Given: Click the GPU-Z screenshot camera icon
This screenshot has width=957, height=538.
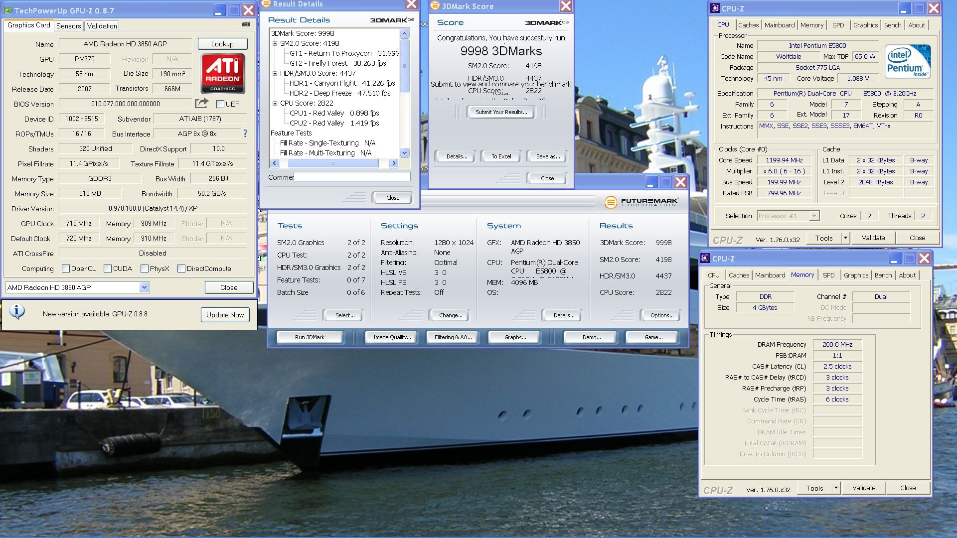Looking at the screenshot, I should coord(246,24).
